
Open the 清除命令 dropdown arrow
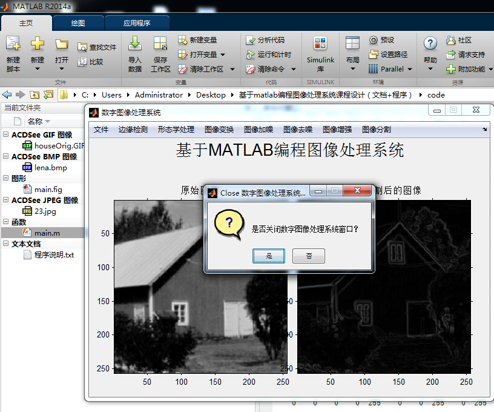(x=293, y=69)
